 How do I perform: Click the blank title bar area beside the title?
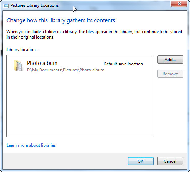(121, 5)
